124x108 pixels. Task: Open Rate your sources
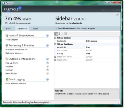(14, 53)
